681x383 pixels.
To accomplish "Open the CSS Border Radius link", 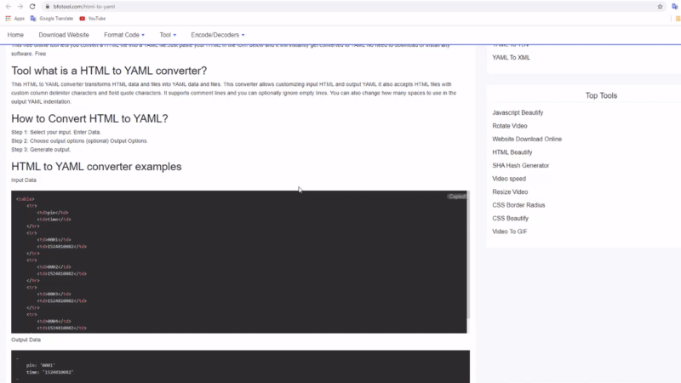I will click(518, 205).
